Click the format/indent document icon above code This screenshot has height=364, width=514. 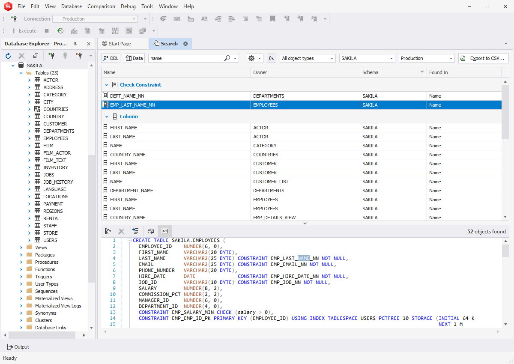click(135, 231)
